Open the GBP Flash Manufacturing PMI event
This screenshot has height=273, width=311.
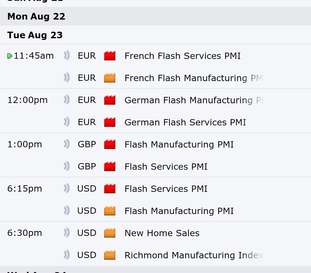179,144
